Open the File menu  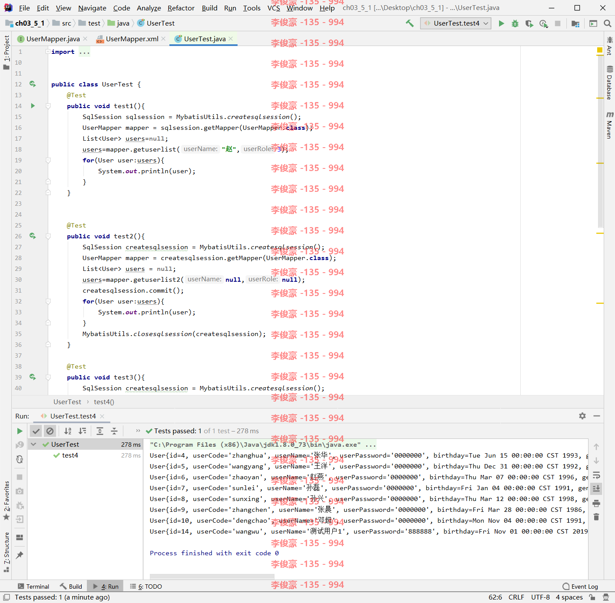tap(24, 8)
